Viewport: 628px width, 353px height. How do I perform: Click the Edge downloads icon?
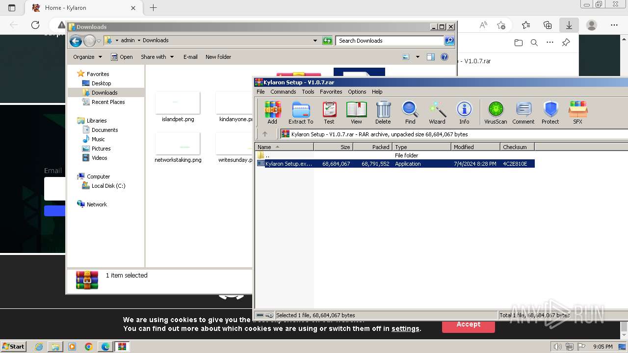569,25
